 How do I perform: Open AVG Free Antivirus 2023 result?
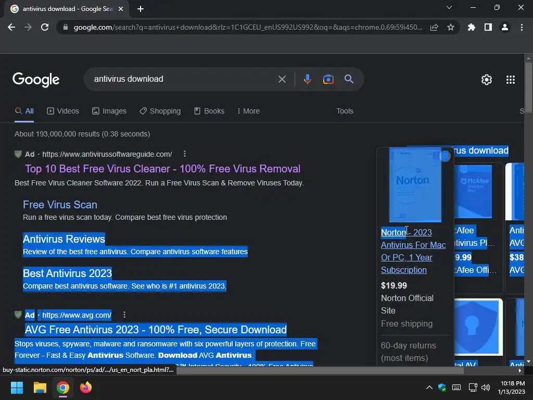156,330
